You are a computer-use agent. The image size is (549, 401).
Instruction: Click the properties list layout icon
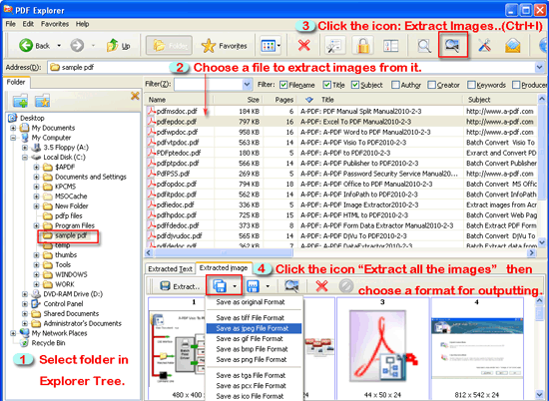(390, 46)
